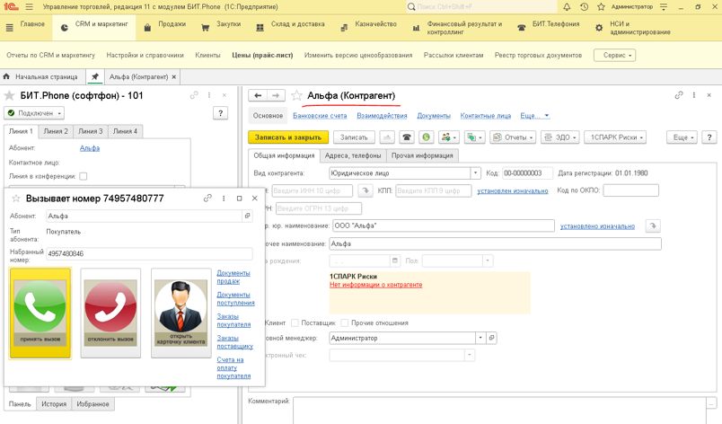This screenshot has width=722, height=424.
Task: Open the 1СПАРК Риски dropdown button
Action: click(615, 137)
